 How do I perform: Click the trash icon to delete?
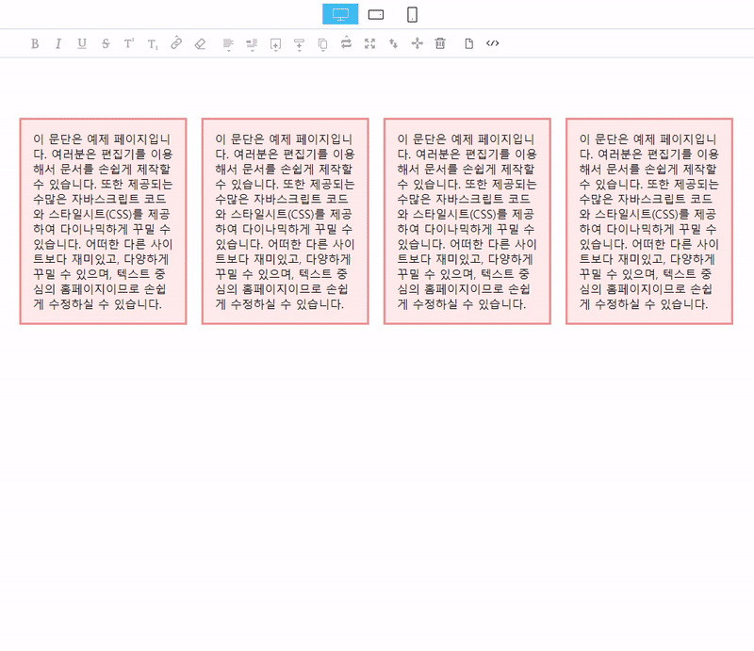[x=439, y=43]
